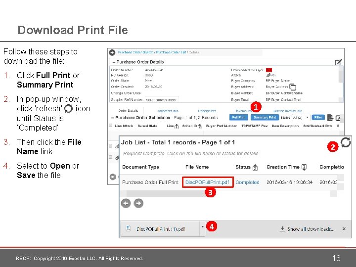
Task: Click the Purchase Order Full Print cell
Action: pos(150,182)
